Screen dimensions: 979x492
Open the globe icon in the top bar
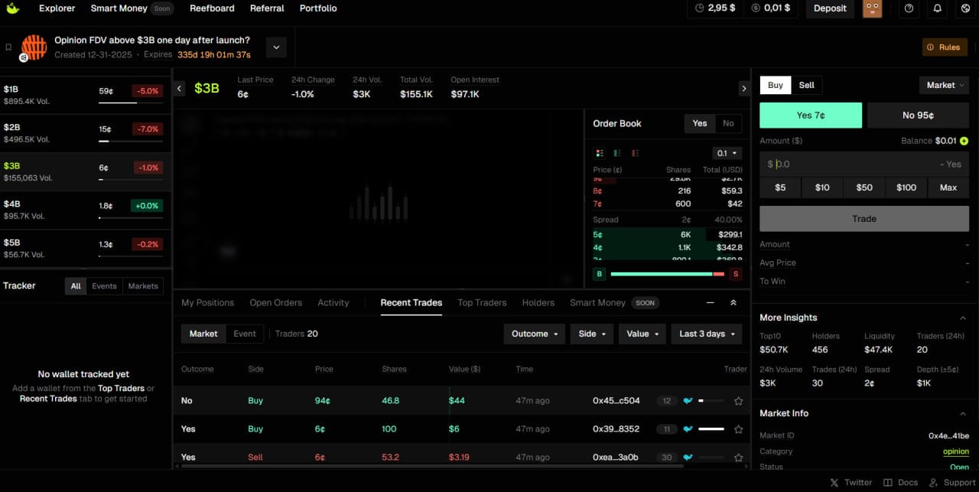click(x=966, y=8)
